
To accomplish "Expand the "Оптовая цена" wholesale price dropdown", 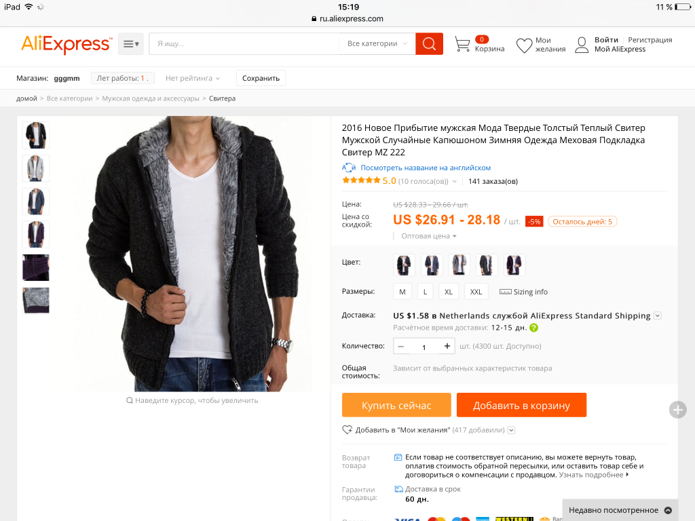I will click(x=429, y=236).
